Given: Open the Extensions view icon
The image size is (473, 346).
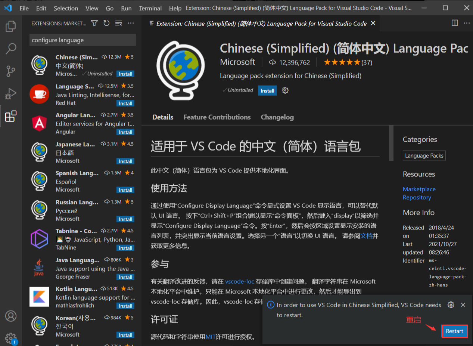Looking at the screenshot, I should (x=11, y=116).
